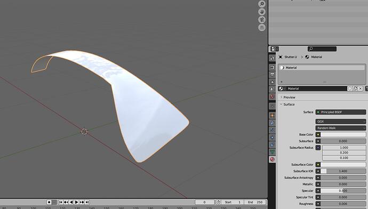This screenshot has width=368, height=209.
Task: Open the Tool properties tab
Action: (x=272, y=58)
